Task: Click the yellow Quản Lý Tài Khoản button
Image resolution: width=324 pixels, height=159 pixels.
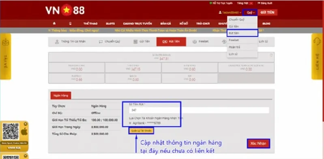Action: pyautogui.click(x=142, y=131)
